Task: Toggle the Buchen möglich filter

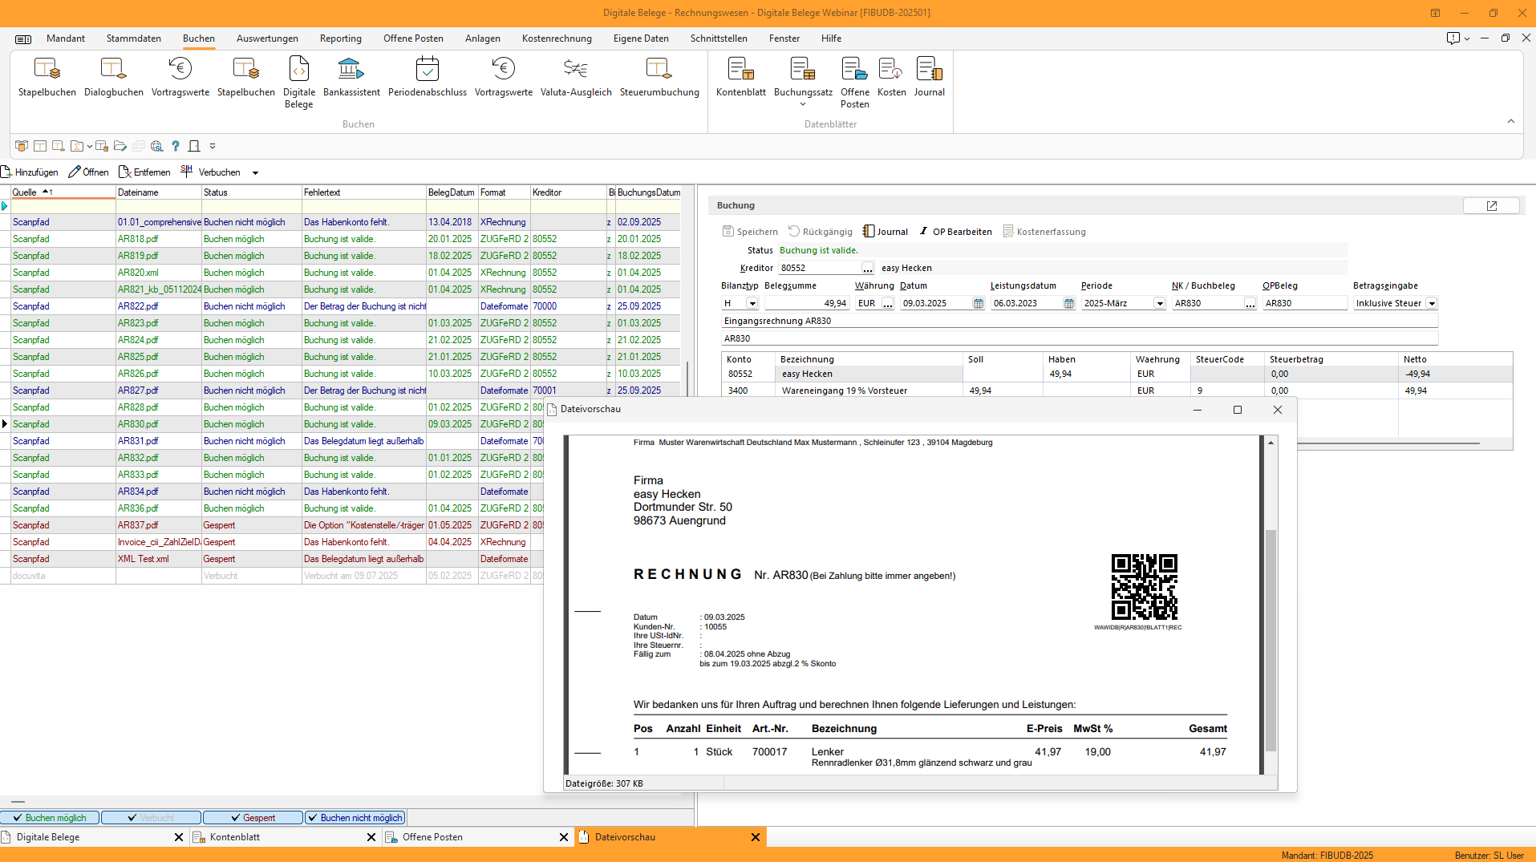Action: [x=51, y=817]
